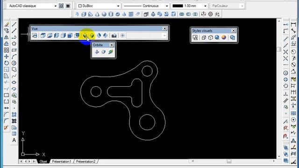
Task: Select the Pyramid solid tool
Action: 124,14
